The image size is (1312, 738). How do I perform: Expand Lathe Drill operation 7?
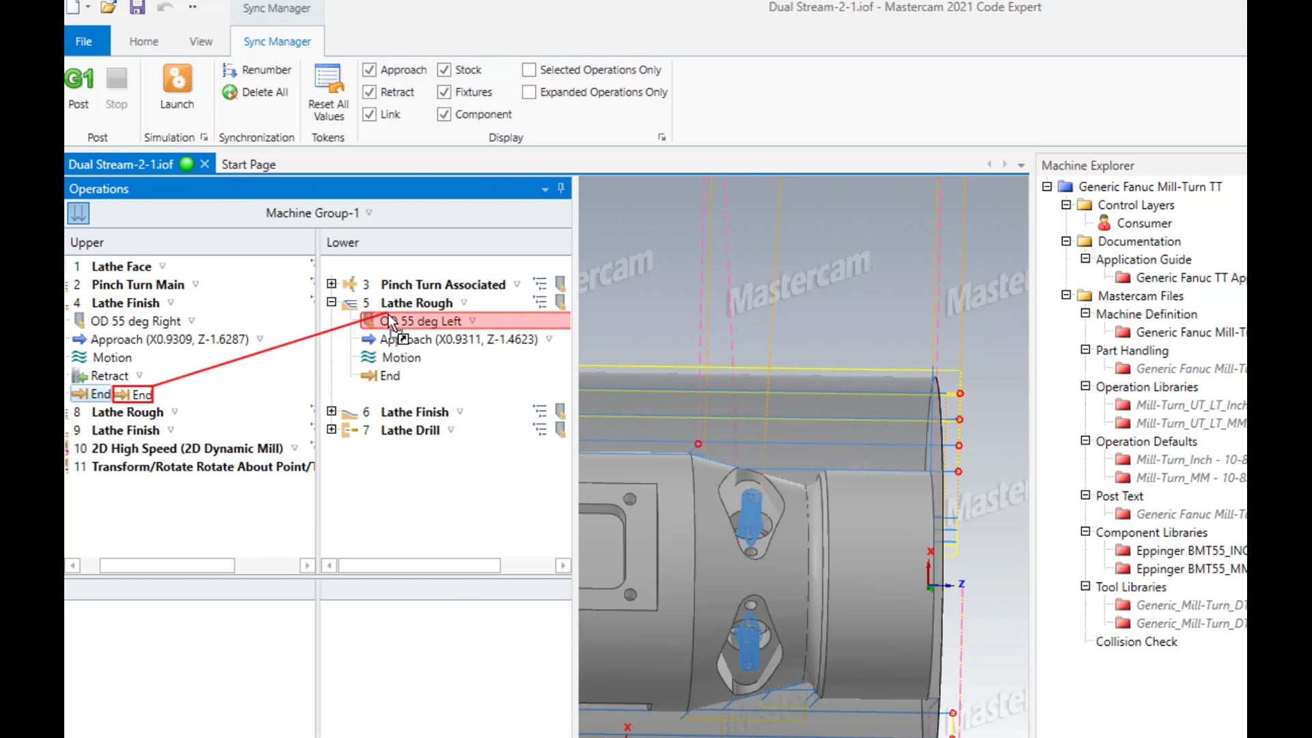(331, 429)
